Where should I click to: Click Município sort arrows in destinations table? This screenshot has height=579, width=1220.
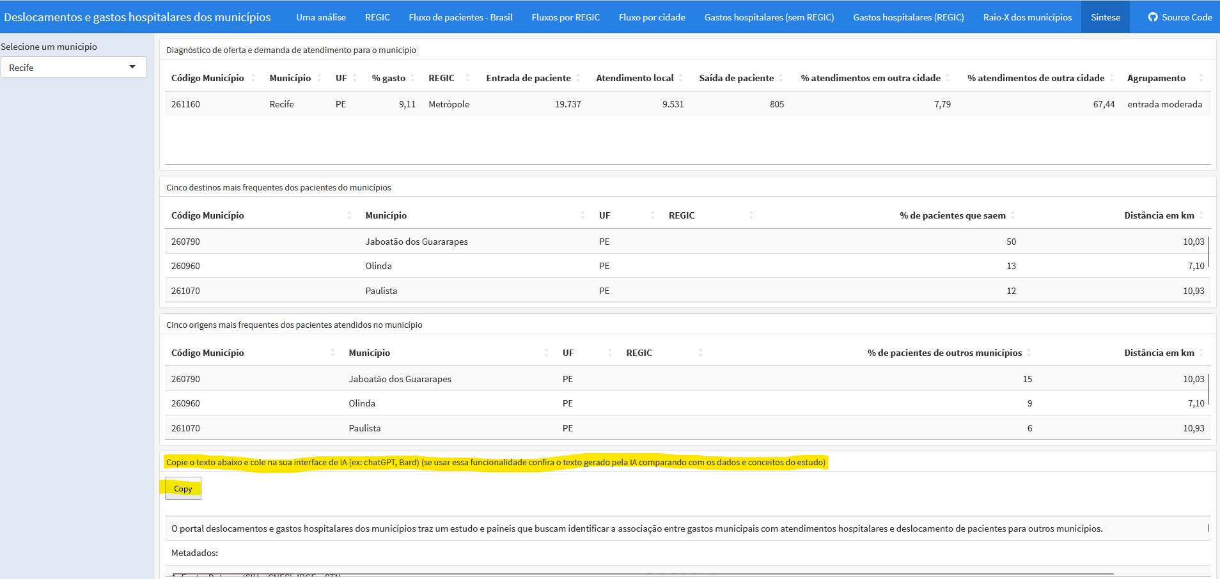click(583, 215)
